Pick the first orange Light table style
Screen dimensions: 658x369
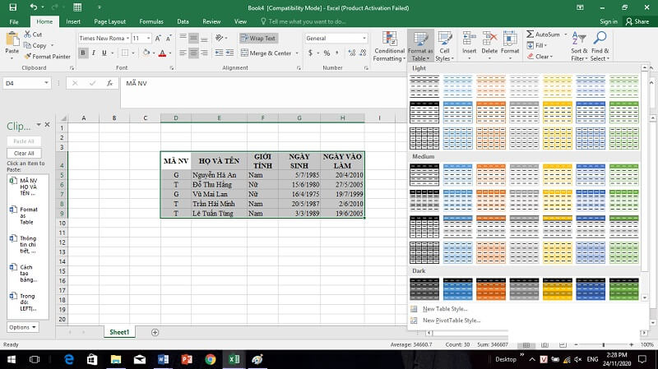click(x=490, y=83)
